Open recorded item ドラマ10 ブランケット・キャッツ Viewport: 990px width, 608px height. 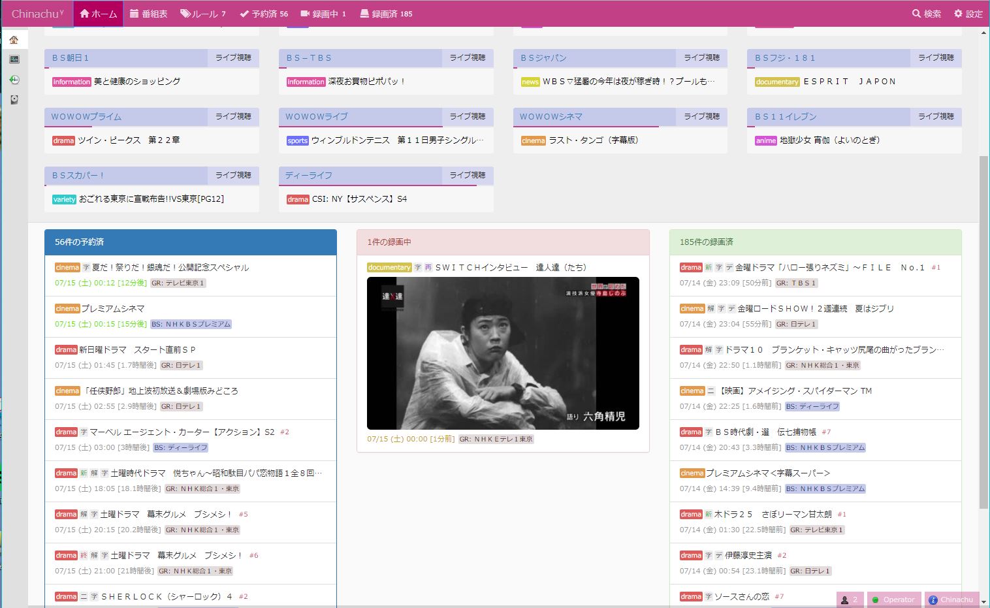tap(816, 357)
